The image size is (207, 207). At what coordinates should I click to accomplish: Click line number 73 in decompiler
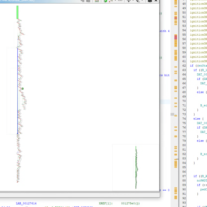coord(184,114)
